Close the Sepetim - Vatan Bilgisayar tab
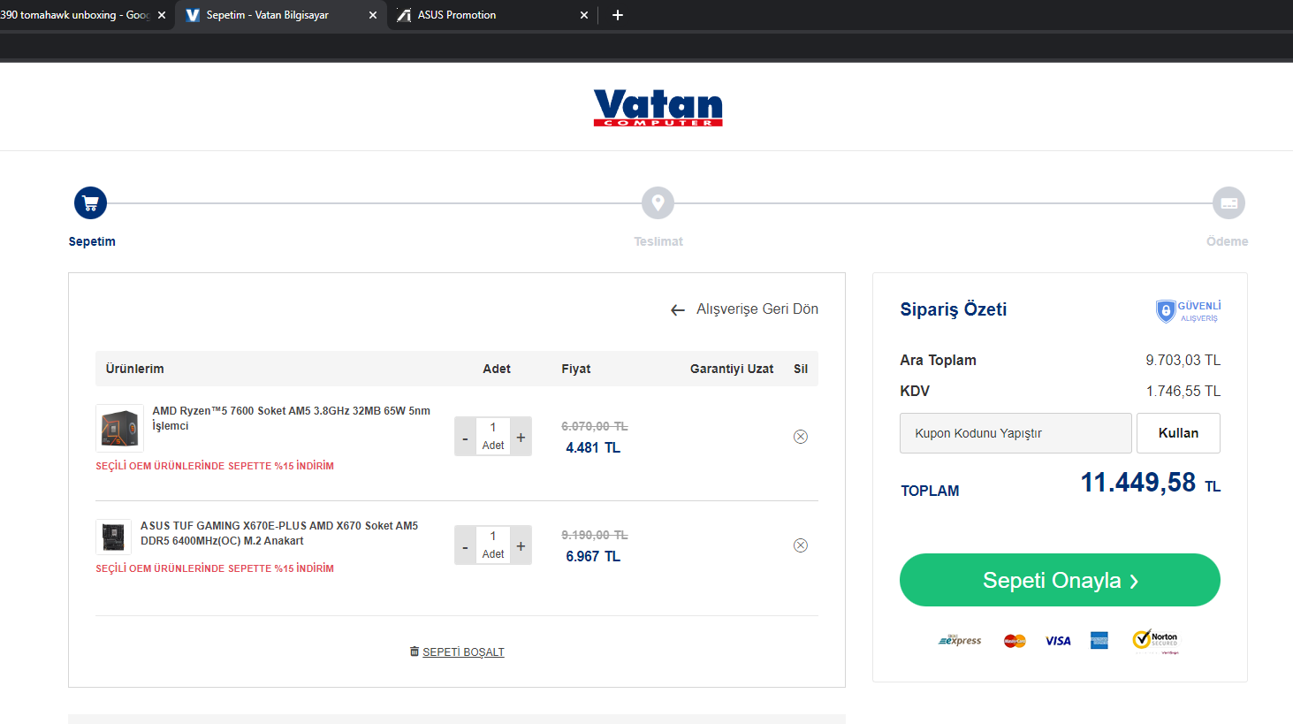The height and width of the screenshot is (724, 1293). coord(373,15)
